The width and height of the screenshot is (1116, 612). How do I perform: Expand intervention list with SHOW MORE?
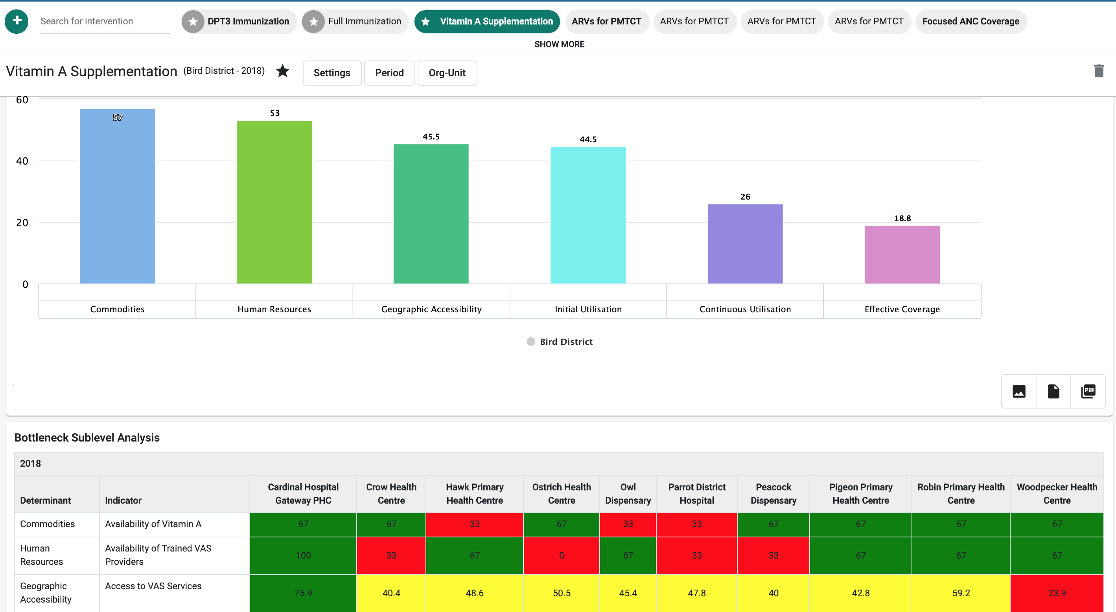pyautogui.click(x=559, y=44)
